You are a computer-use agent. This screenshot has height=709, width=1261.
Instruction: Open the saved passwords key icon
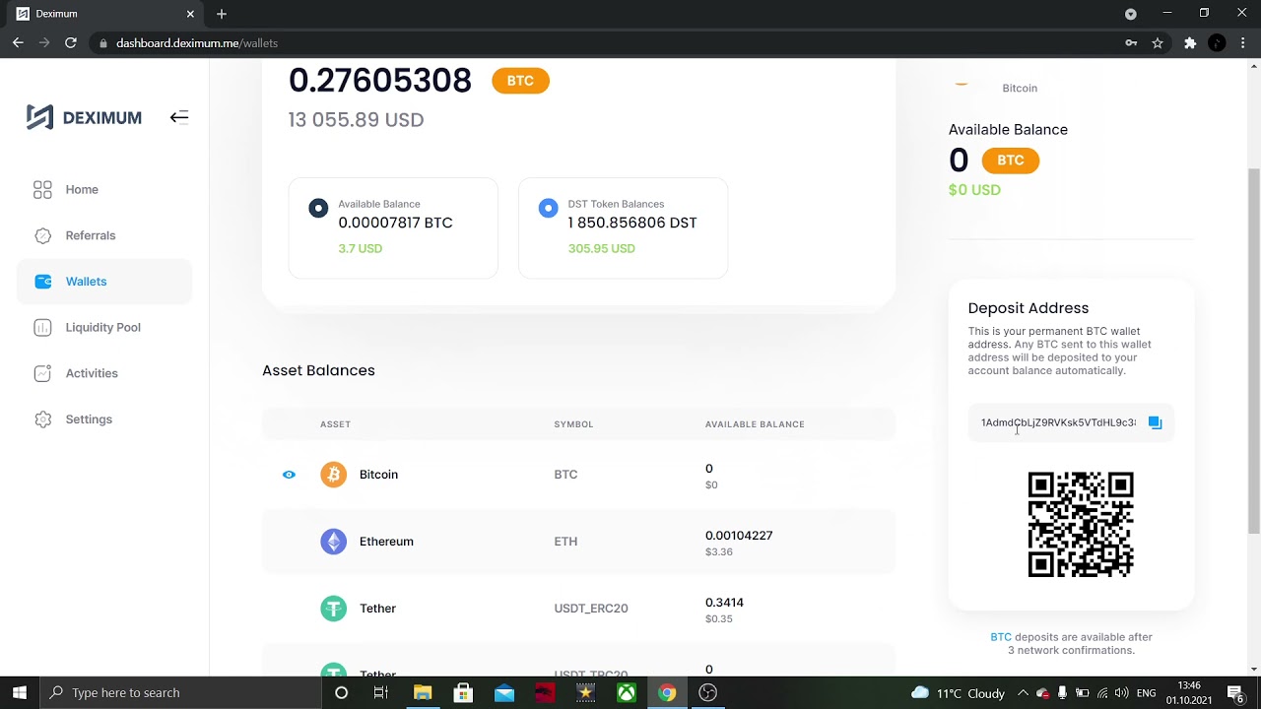click(1131, 43)
